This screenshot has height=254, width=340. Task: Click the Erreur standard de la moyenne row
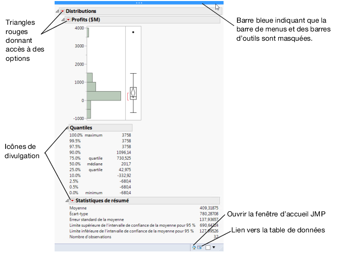click(x=144, y=219)
